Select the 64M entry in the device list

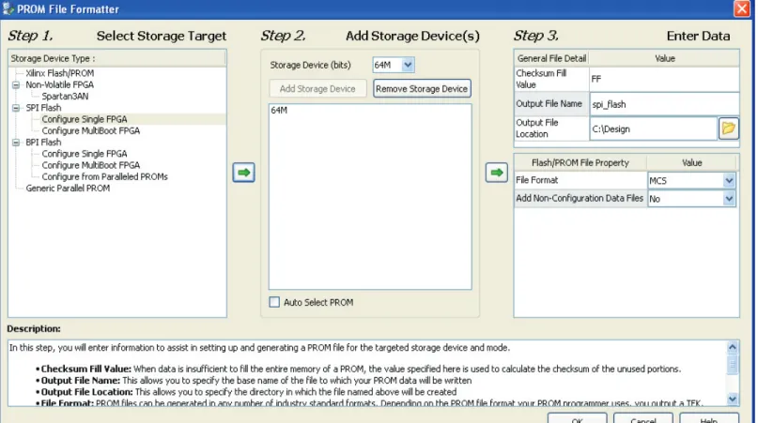pyautogui.click(x=279, y=111)
